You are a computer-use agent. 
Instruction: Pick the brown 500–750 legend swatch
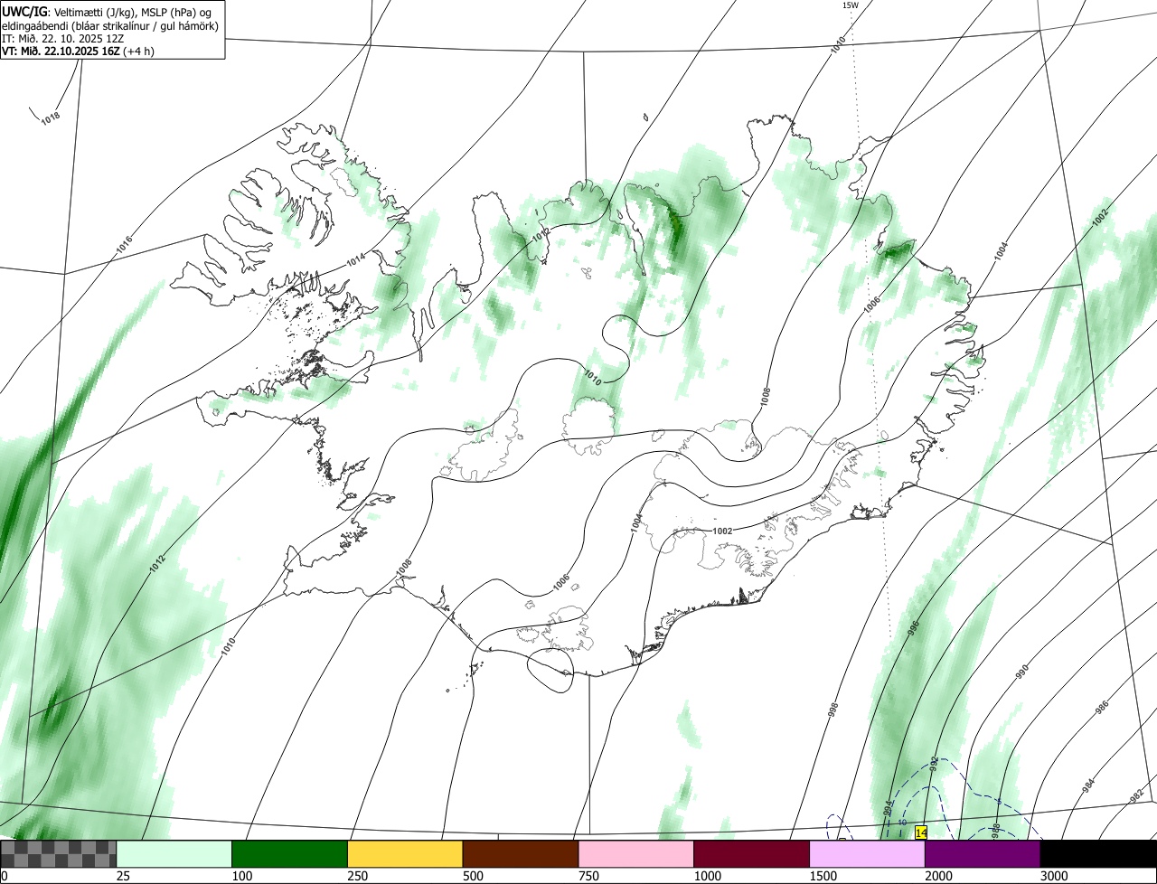point(521,854)
